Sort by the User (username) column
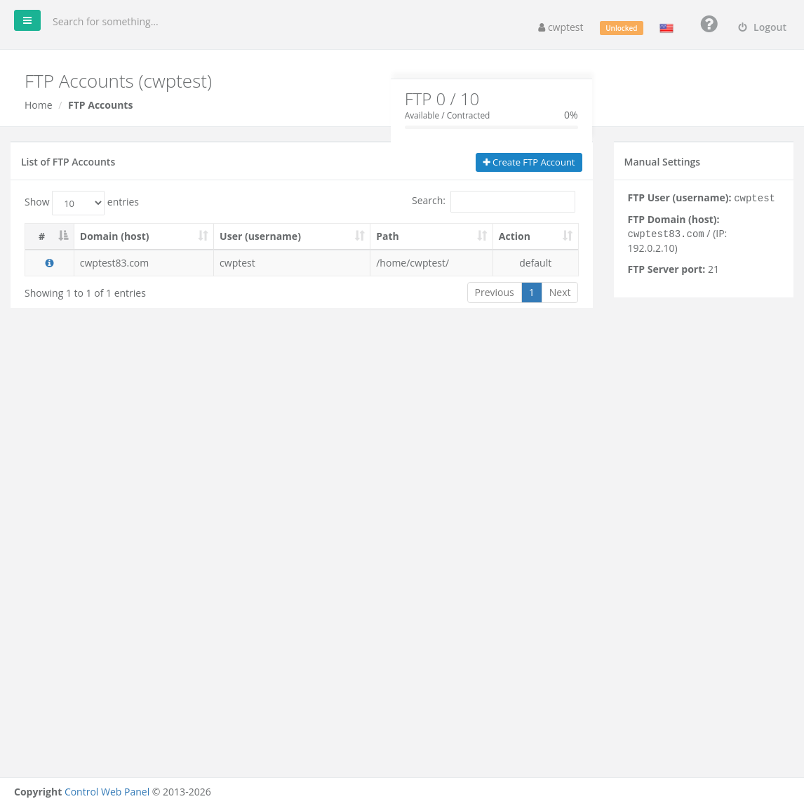The width and height of the screenshot is (804, 806). coord(292,236)
